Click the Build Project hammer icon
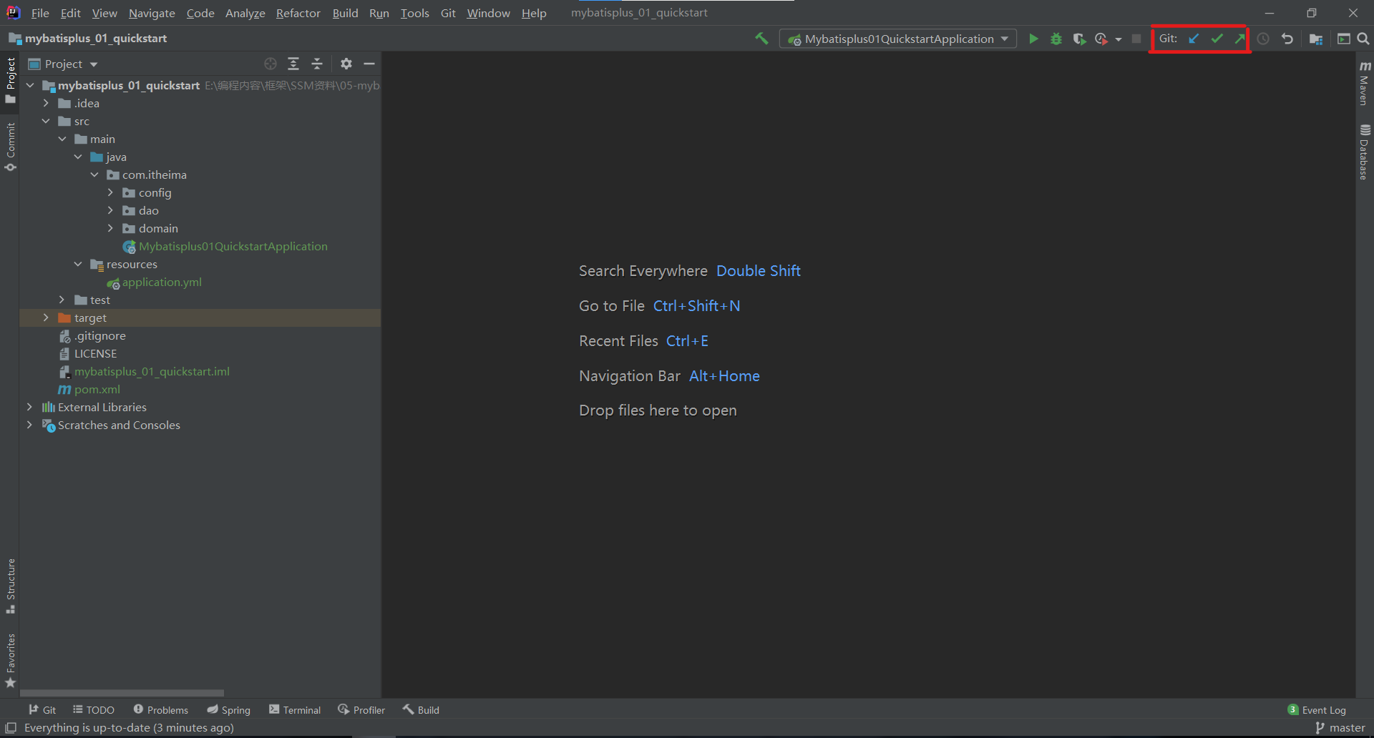This screenshot has height=738, width=1374. pos(761,39)
